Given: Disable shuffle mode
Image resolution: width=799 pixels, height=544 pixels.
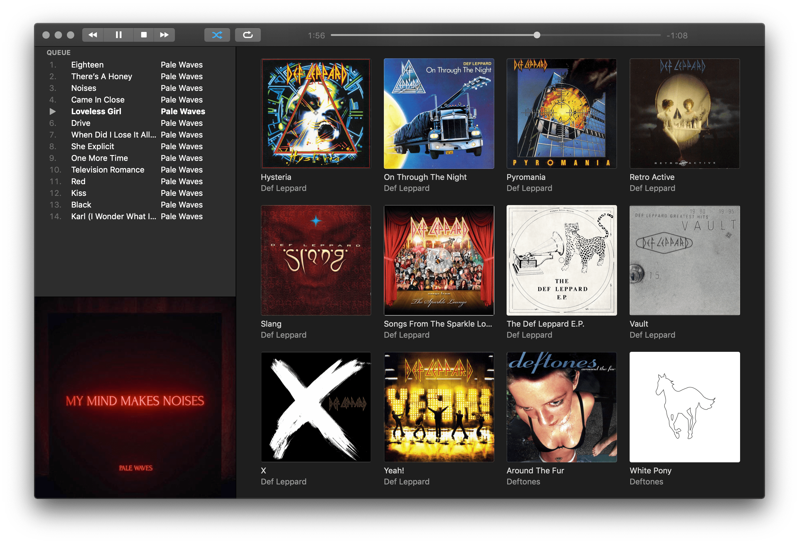Looking at the screenshot, I should [x=218, y=35].
